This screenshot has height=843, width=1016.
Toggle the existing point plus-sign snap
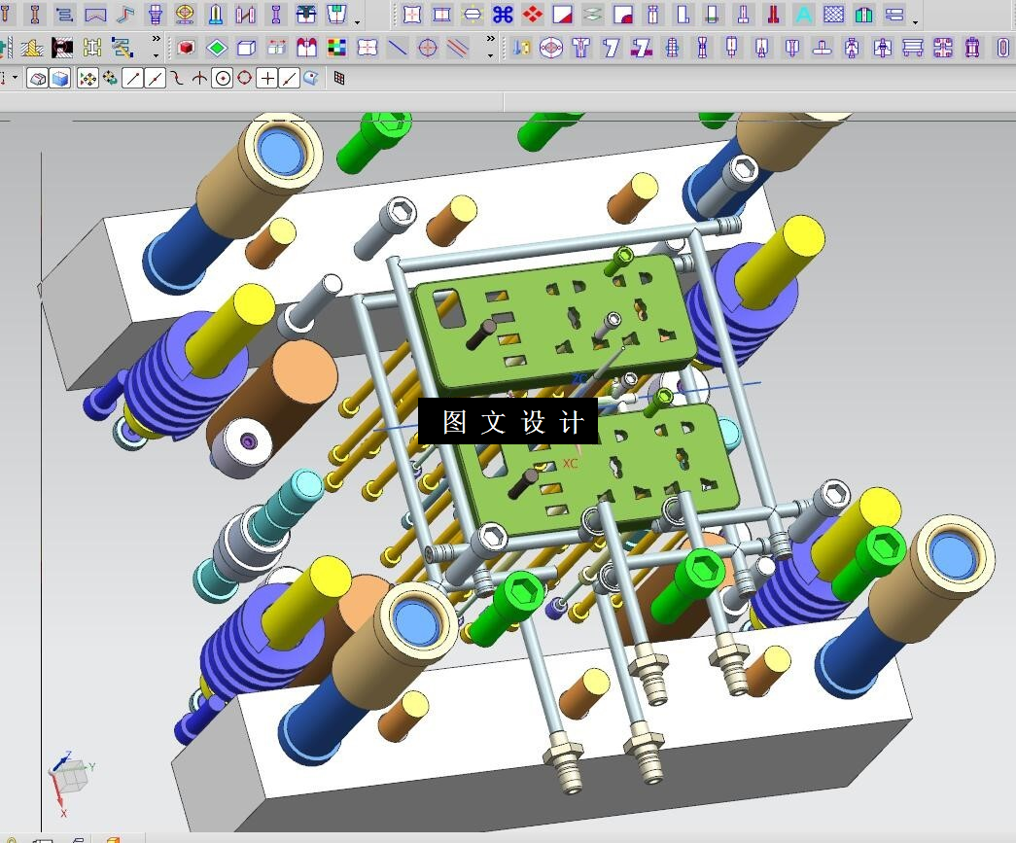[267, 79]
